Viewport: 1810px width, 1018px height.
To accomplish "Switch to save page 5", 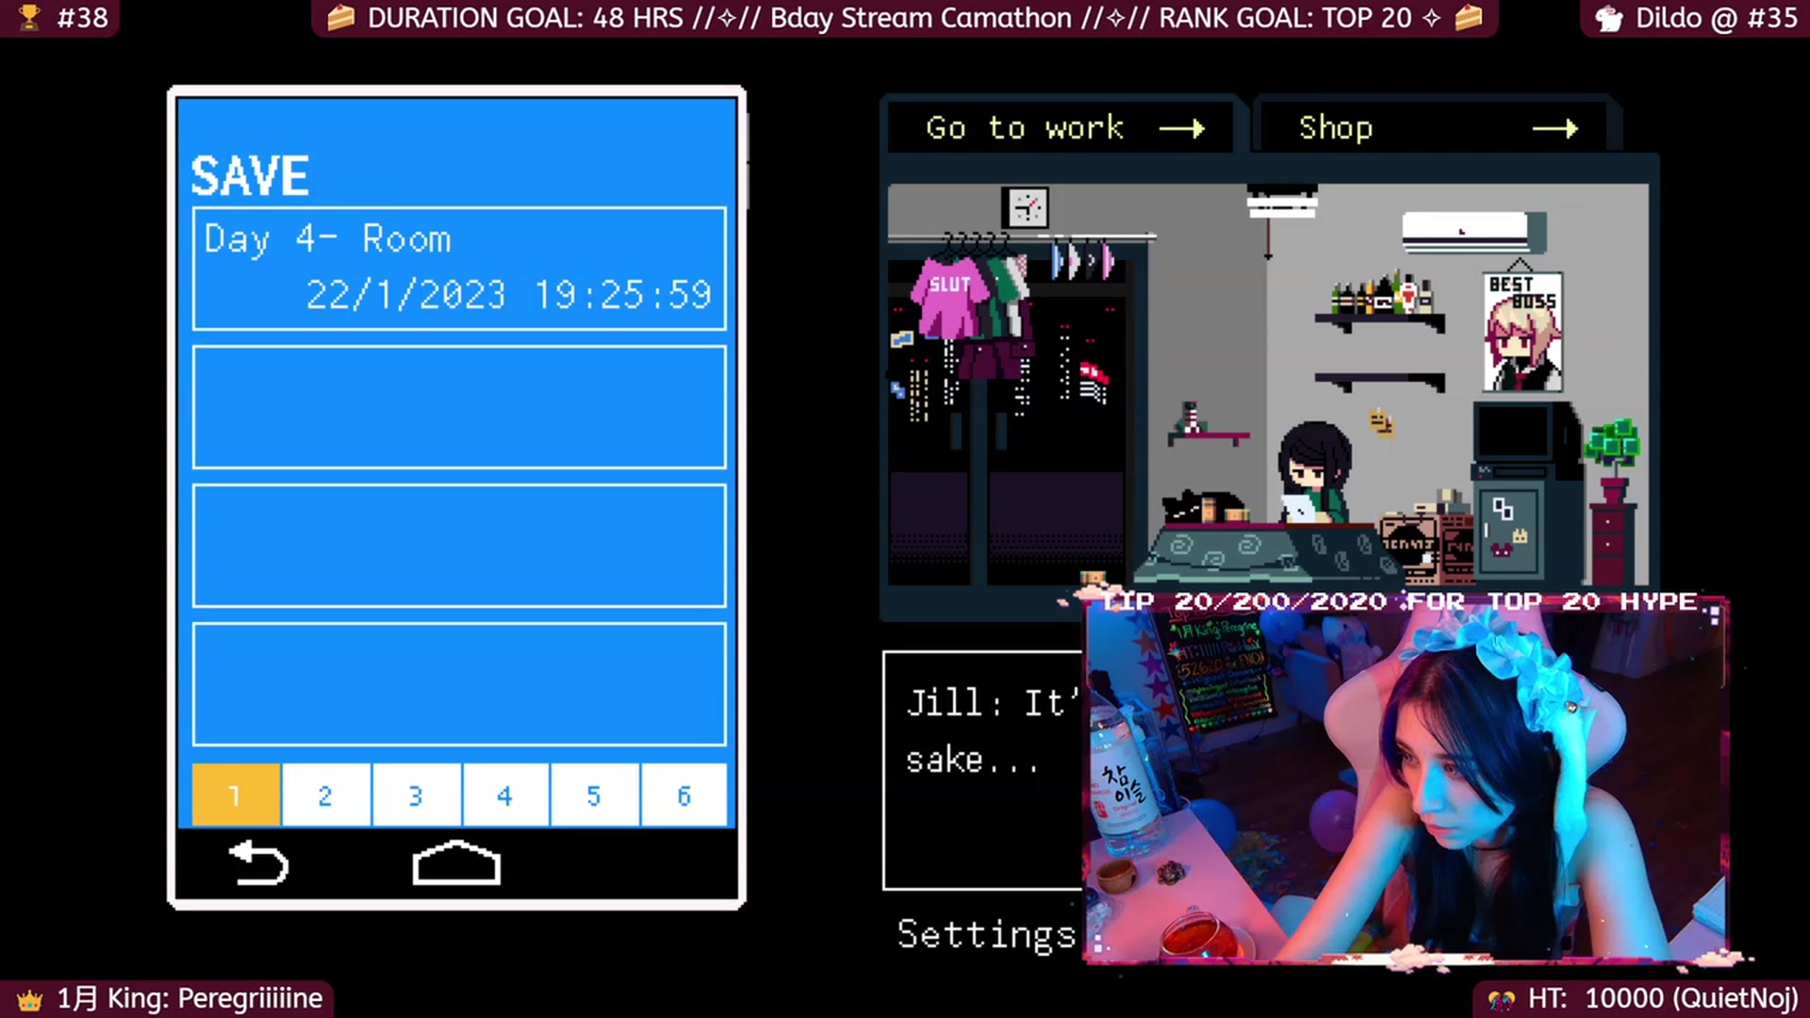I will [594, 796].
